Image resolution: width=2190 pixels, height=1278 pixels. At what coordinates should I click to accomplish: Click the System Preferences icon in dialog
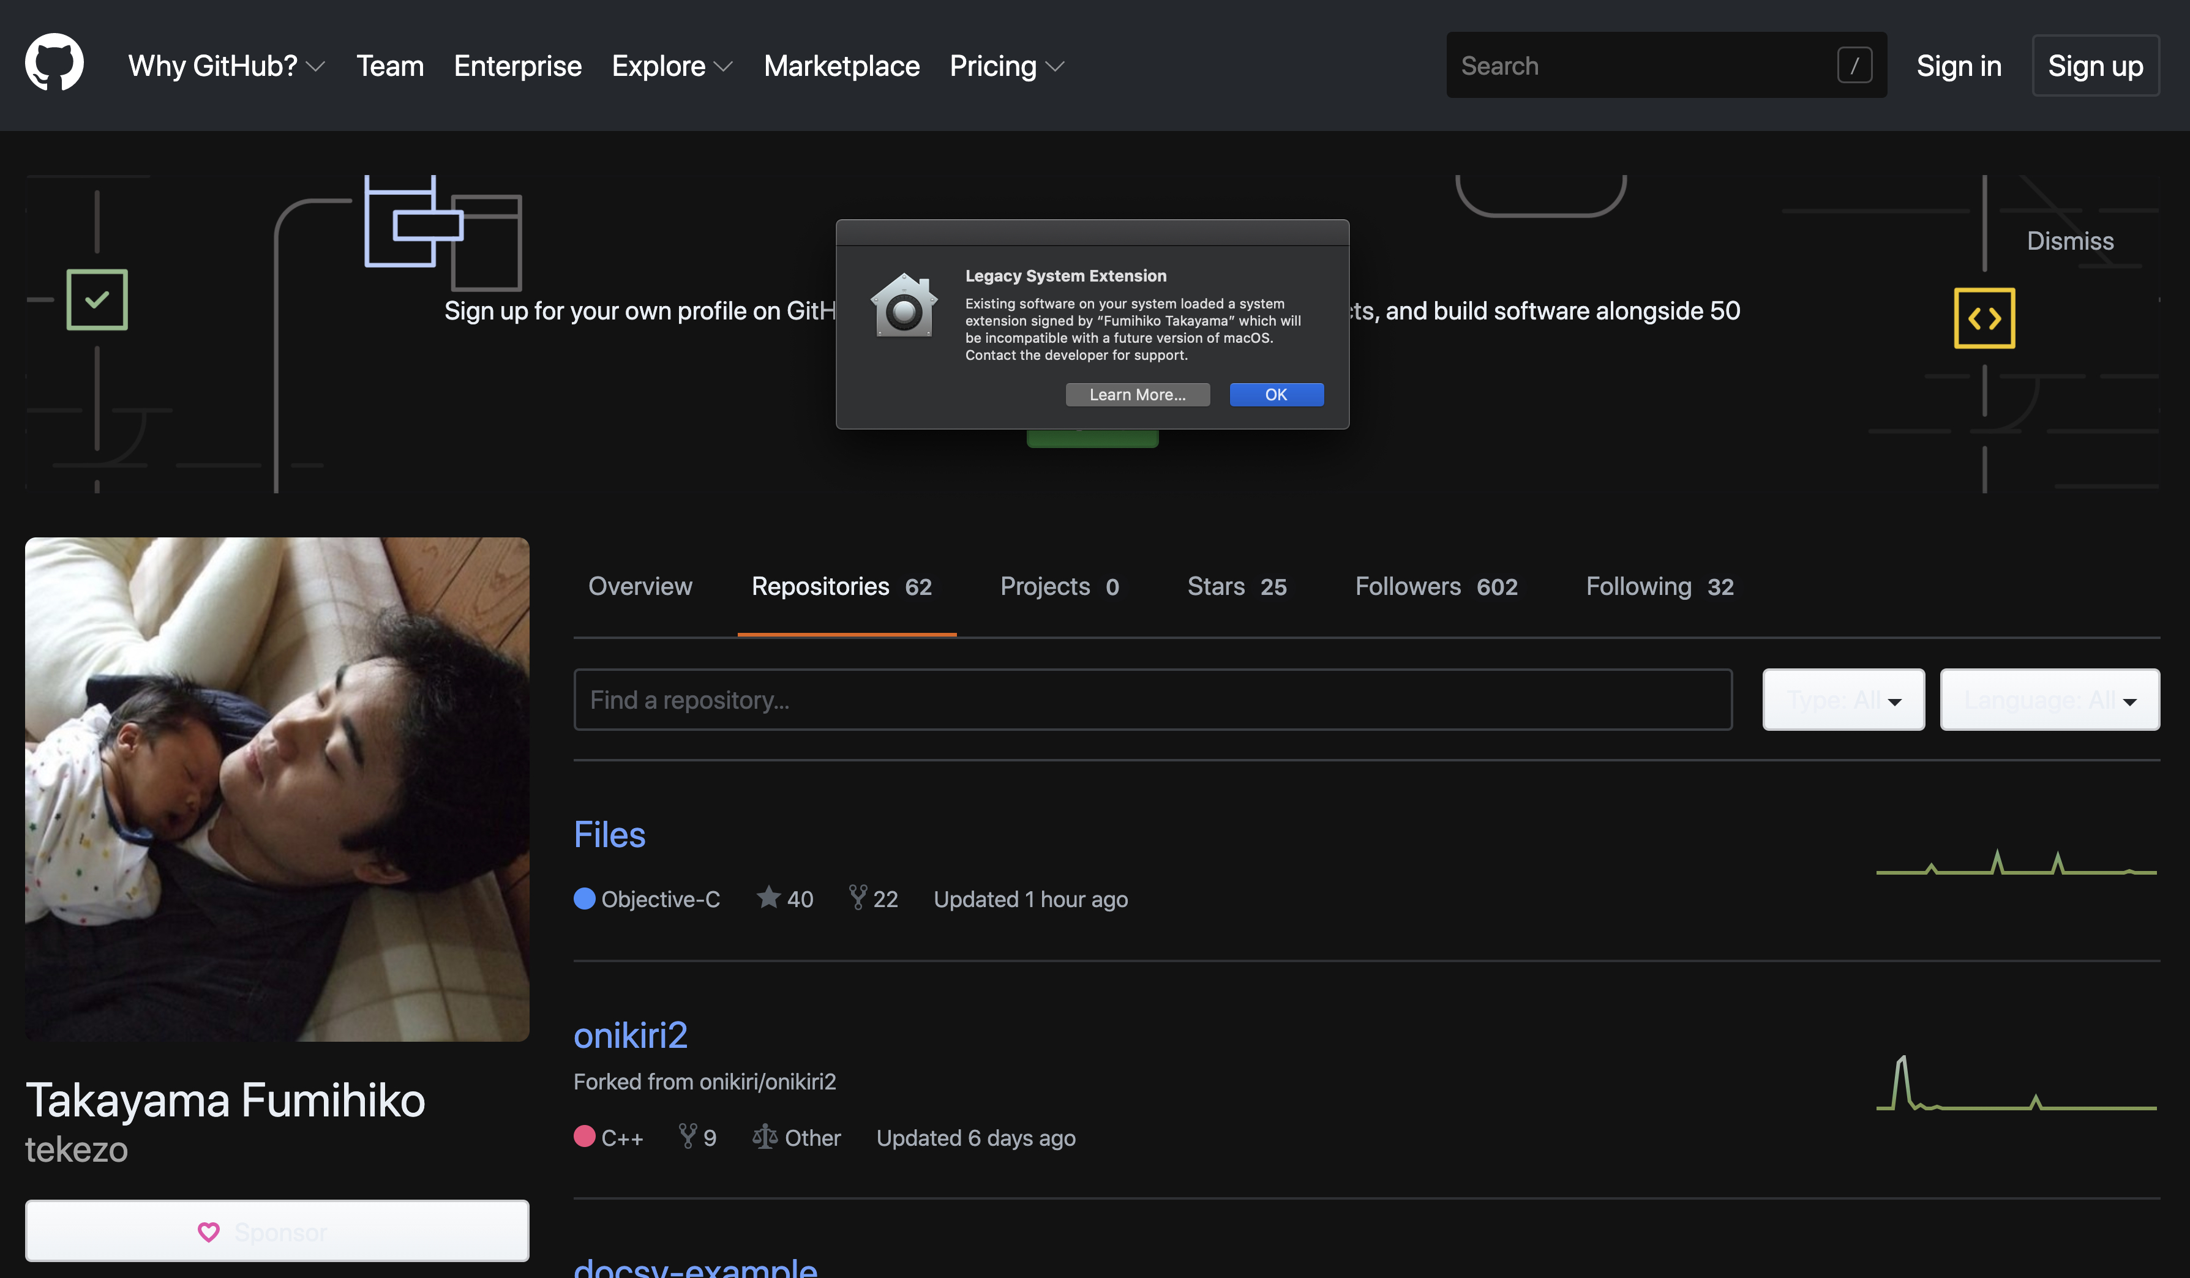pyautogui.click(x=904, y=306)
